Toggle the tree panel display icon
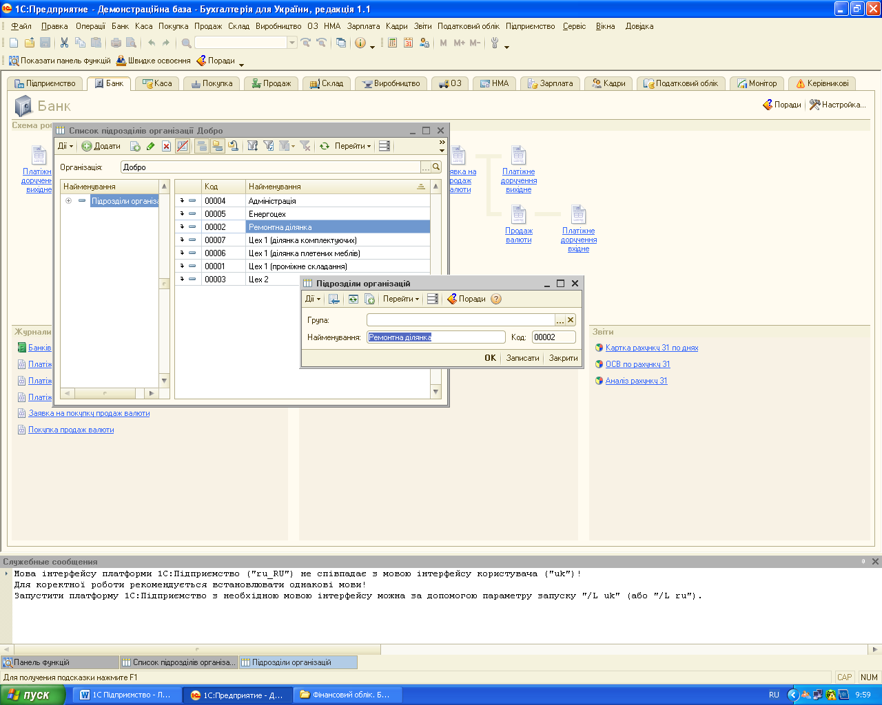Viewport: 882px width, 705px height. tap(218, 146)
